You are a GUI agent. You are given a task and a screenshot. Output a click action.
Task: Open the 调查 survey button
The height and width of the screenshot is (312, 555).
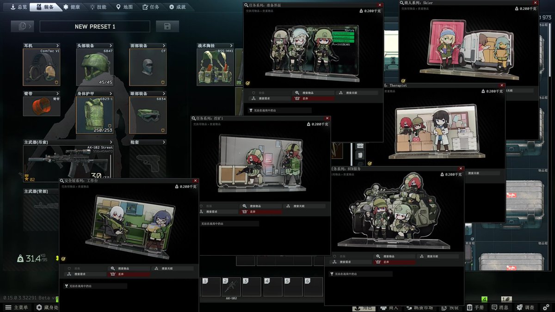(526, 307)
